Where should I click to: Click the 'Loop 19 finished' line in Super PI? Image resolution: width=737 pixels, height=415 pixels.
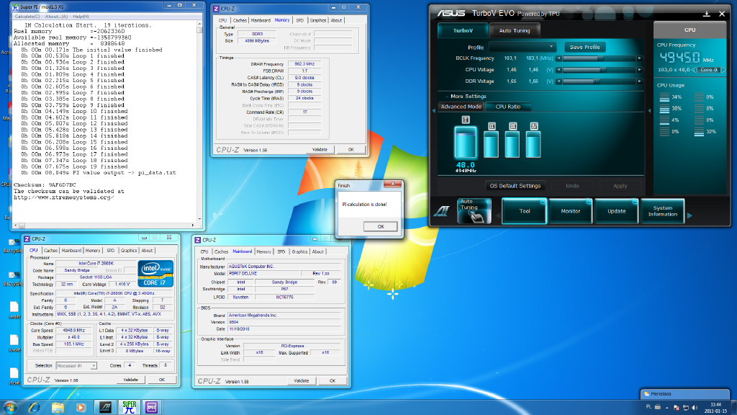[74, 166]
